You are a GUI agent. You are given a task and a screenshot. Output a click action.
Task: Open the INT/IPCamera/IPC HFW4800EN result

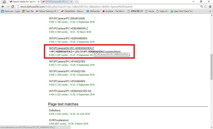pyautogui.click(x=67, y=81)
